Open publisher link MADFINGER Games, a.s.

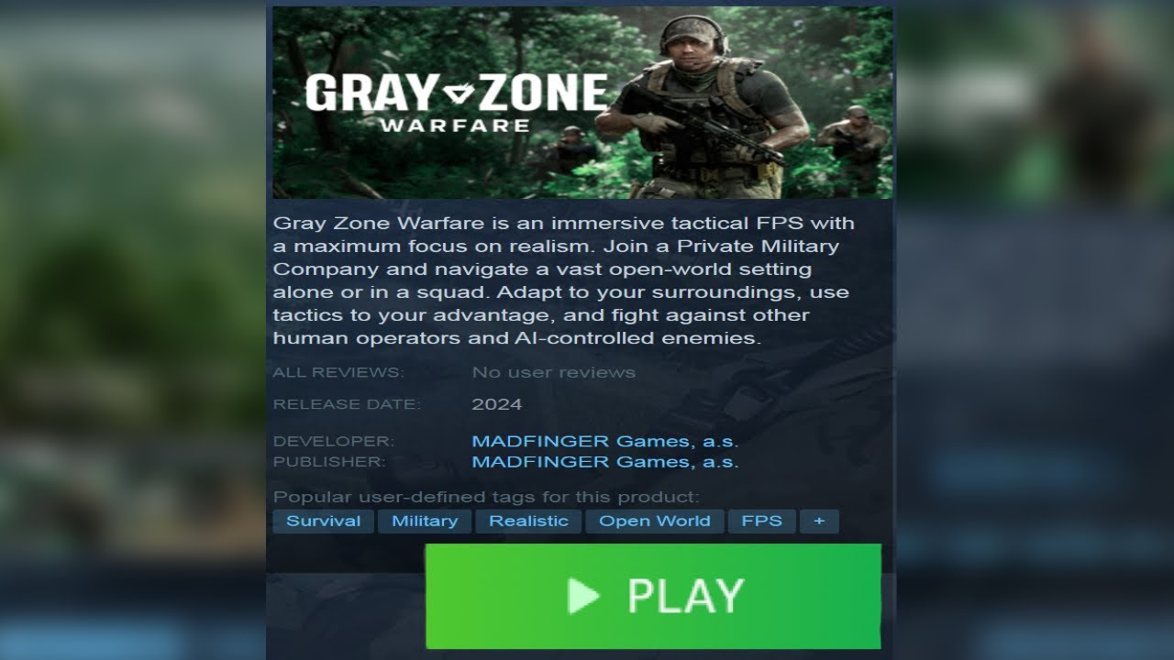coord(604,462)
